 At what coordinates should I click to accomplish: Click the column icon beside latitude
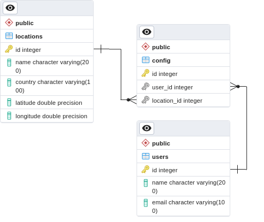coord(9,102)
